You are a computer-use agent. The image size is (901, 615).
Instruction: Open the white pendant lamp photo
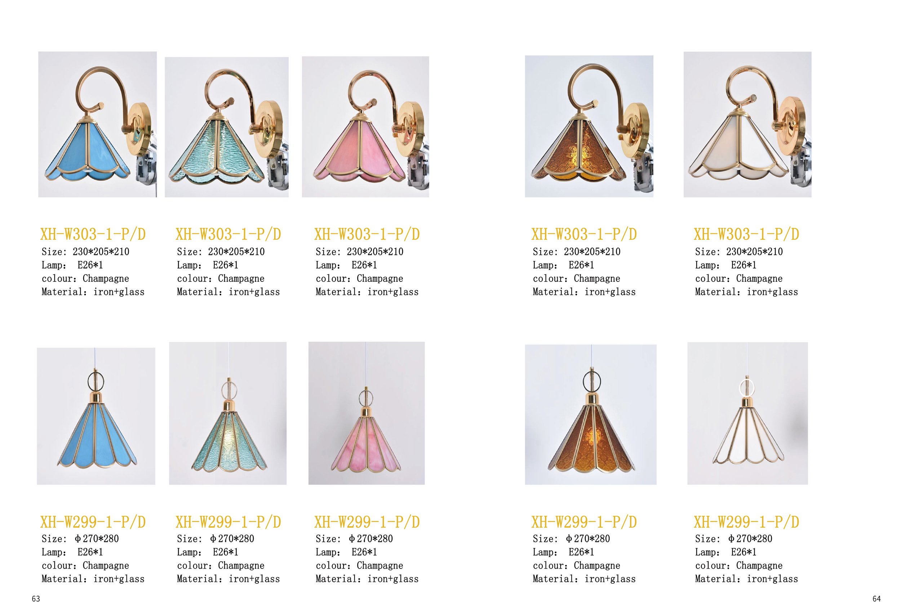[x=747, y=413]
